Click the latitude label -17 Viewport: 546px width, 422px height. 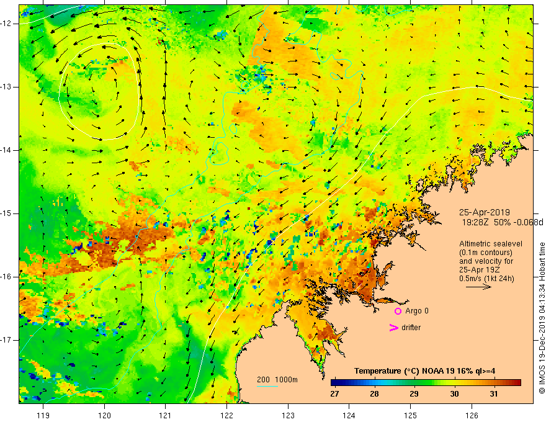click(6, 340)
